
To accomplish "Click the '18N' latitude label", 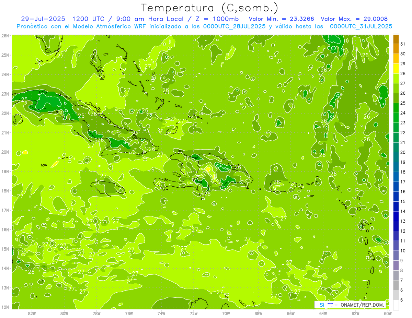I will (5, 191).
